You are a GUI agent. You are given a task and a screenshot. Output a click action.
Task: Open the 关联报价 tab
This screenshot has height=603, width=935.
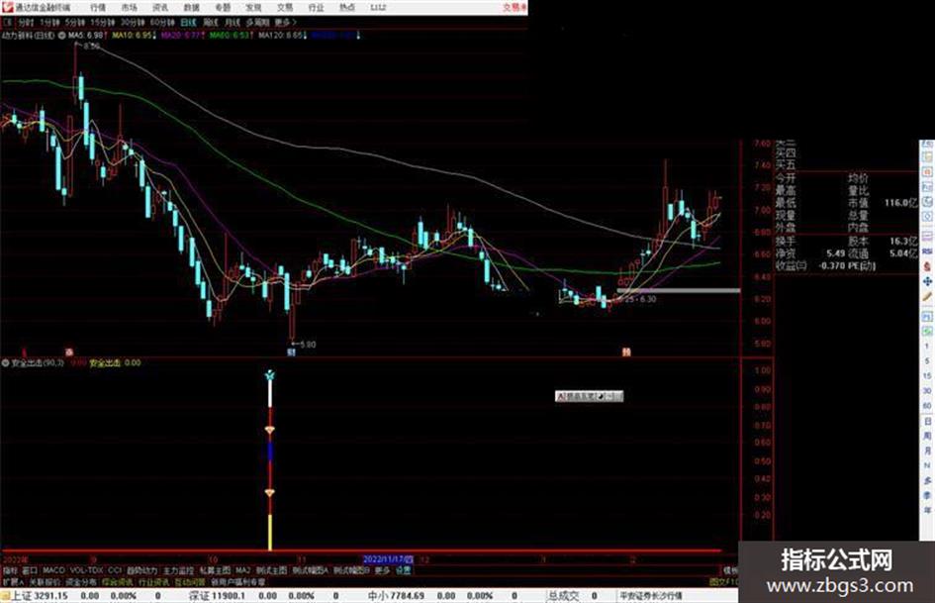[x=45, y=581]
